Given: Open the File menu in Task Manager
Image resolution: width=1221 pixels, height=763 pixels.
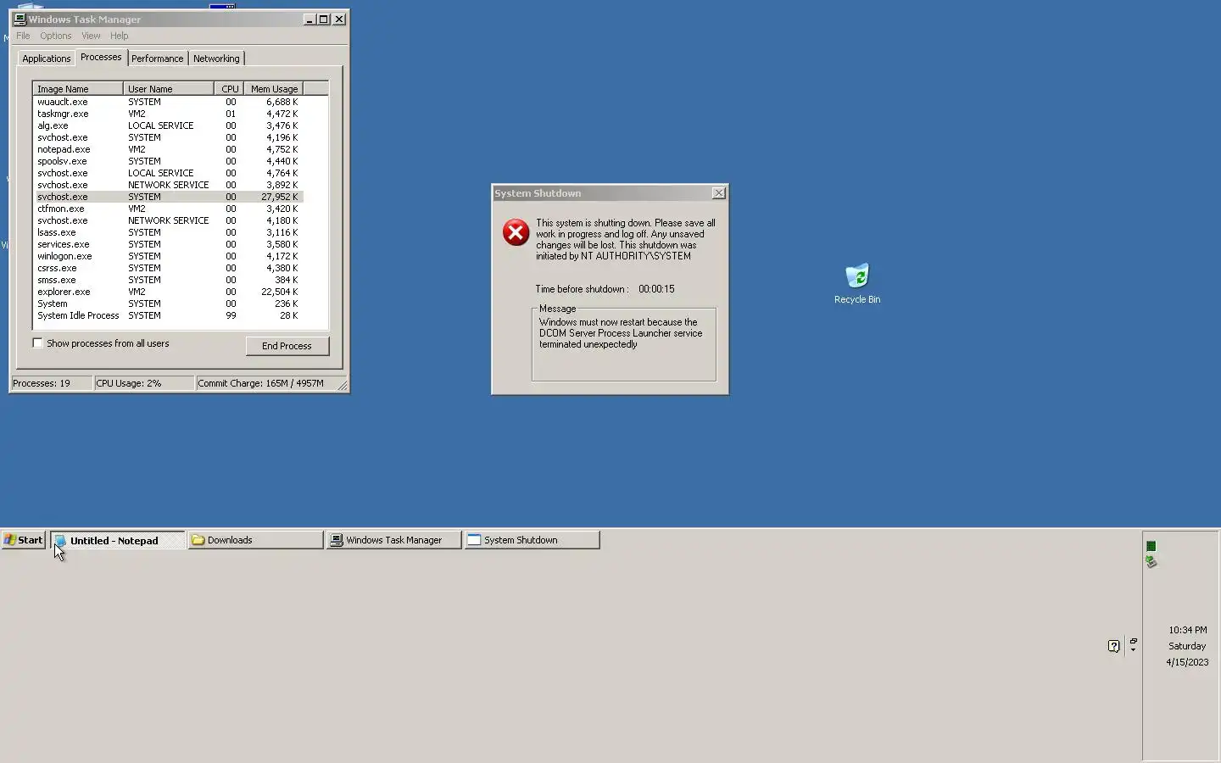Looking at the screenshot, I should [x=23, y=36].
